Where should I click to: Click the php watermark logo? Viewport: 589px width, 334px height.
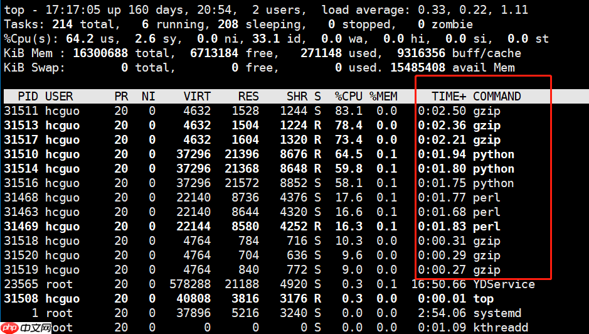[10, 327]
